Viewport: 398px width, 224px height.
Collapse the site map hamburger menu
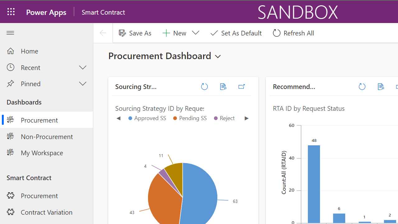coord(10,33)
